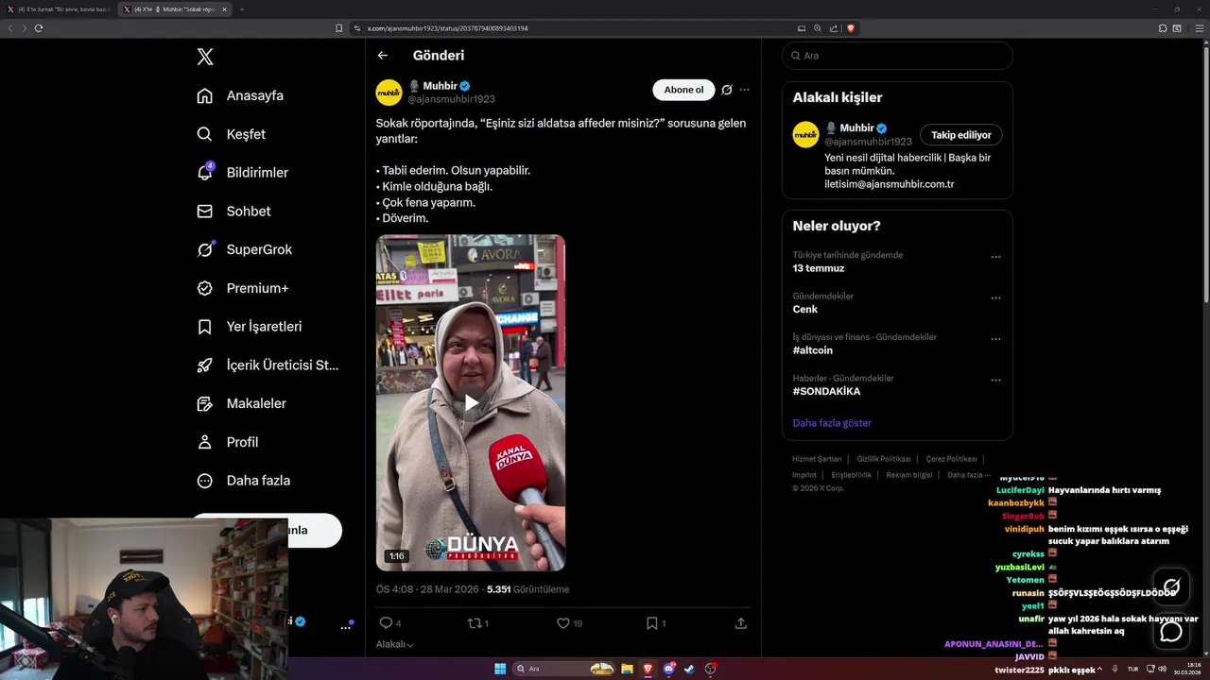This screenshot has height=680, width=1210.
Task: Open Makaleler articles
Action: click(x=241, y=403)
